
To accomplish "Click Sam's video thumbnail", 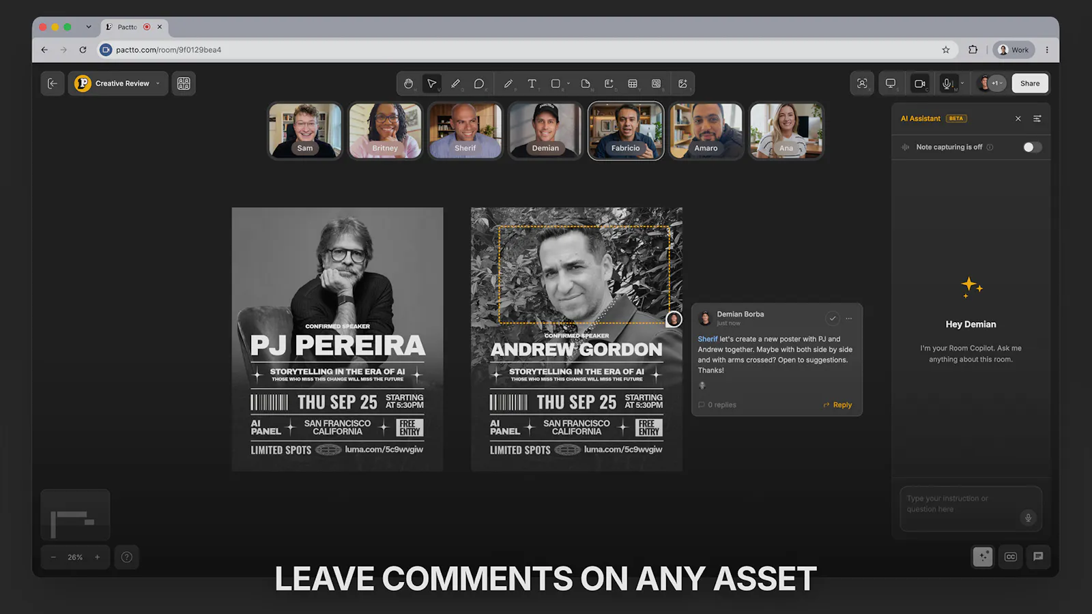I will 305,131.
